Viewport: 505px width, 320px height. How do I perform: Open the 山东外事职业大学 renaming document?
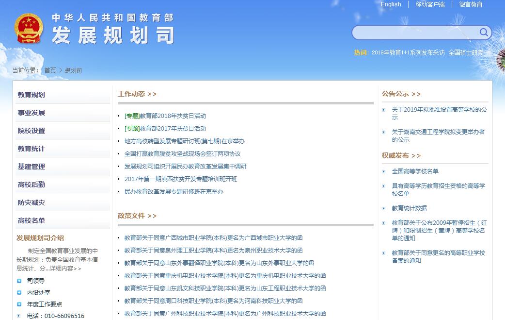[220, 263]
